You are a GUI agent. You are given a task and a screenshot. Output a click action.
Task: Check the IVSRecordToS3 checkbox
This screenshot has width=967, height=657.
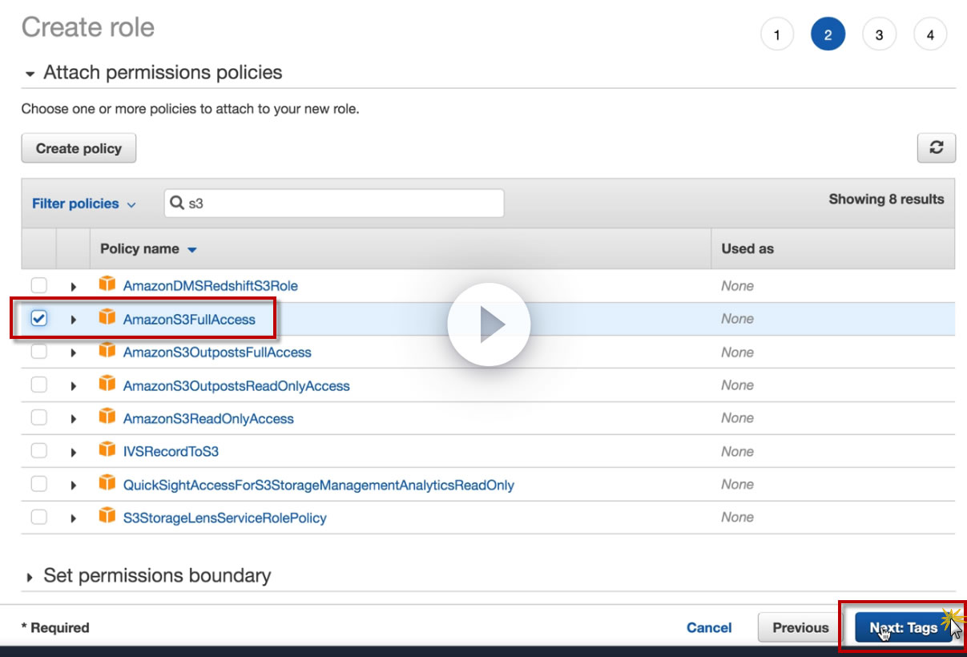38,451
